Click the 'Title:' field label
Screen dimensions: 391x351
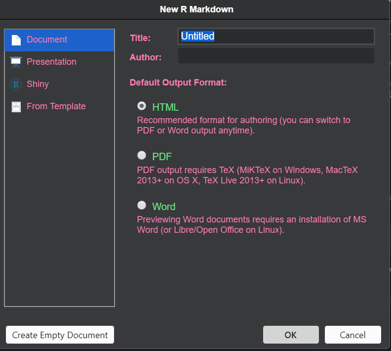[140, 38]
